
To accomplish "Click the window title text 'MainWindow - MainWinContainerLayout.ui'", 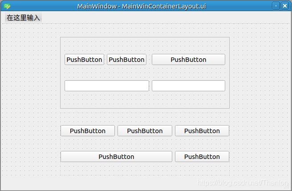I will pos(141,6).
